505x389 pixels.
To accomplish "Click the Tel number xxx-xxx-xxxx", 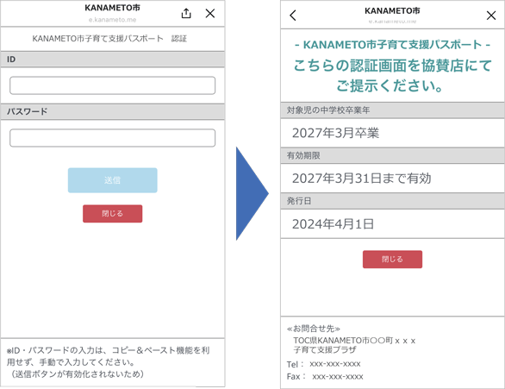I will point(335,364).
